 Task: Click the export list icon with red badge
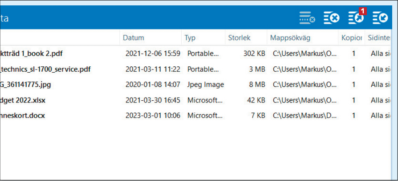356,18
